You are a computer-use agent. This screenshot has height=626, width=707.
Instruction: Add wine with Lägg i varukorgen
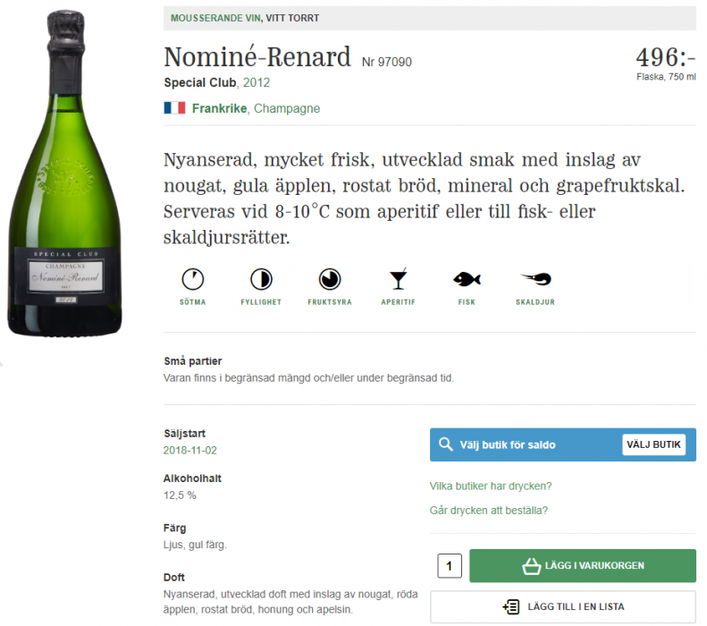click(x=583, y=566)
